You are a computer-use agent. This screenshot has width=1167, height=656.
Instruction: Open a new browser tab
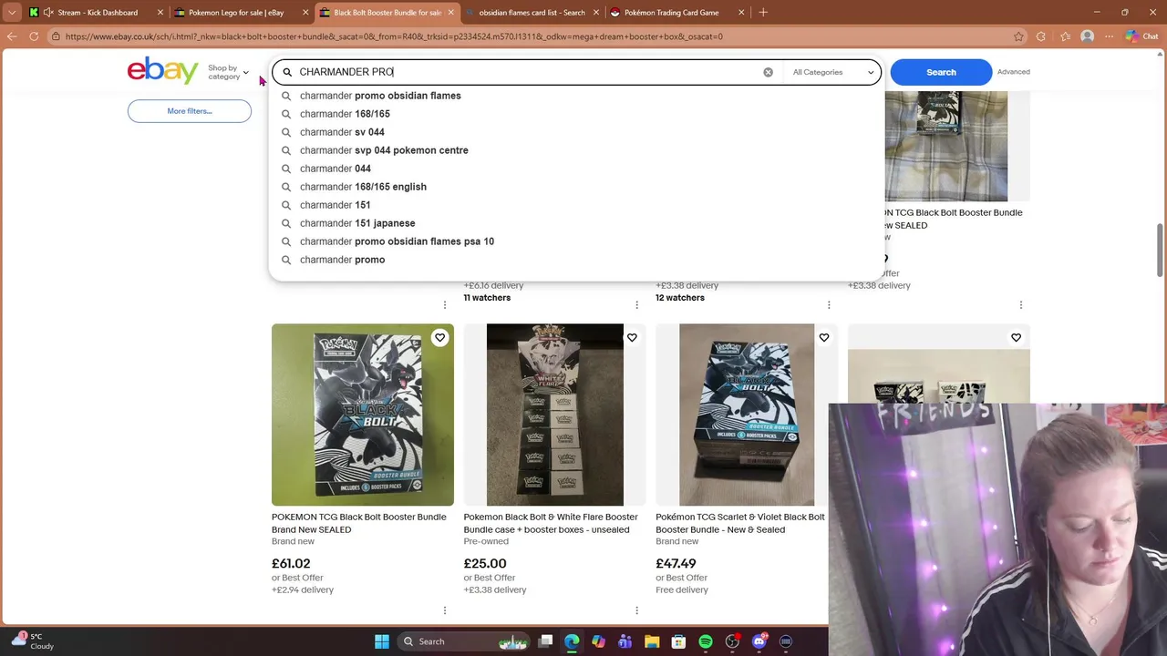pos(763,12)
